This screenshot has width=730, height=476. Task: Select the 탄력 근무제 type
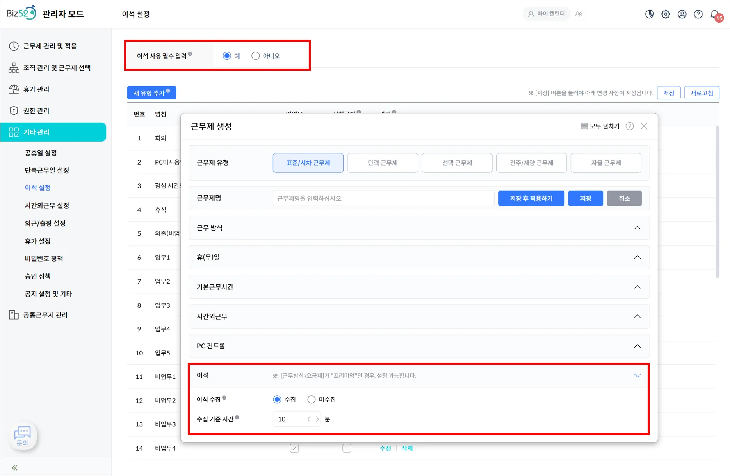[383, 163]
